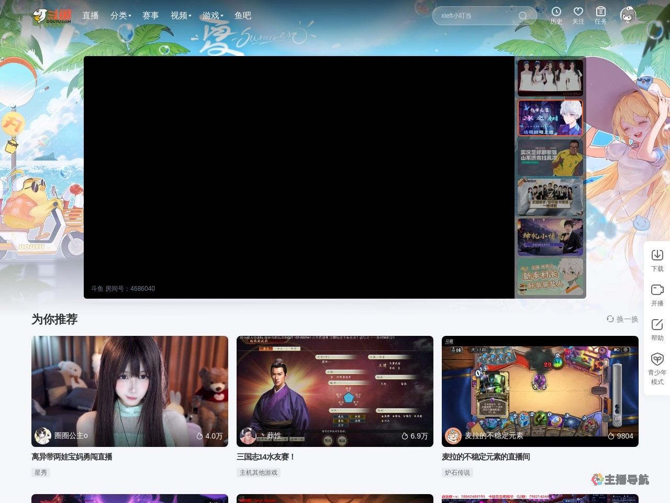The image size is (670, 503).
Task: Click the 6.9万 viewer count
Action: 415,436
